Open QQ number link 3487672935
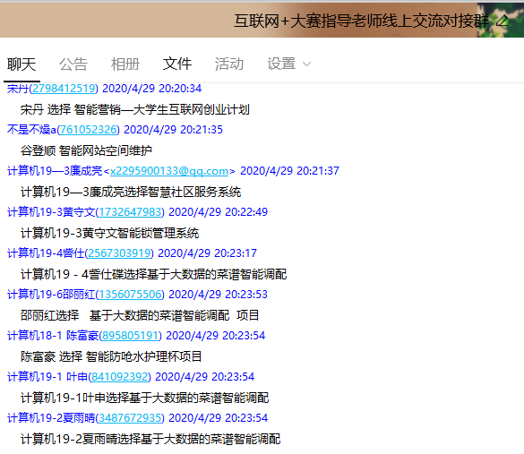 click(x=130, y=418)
